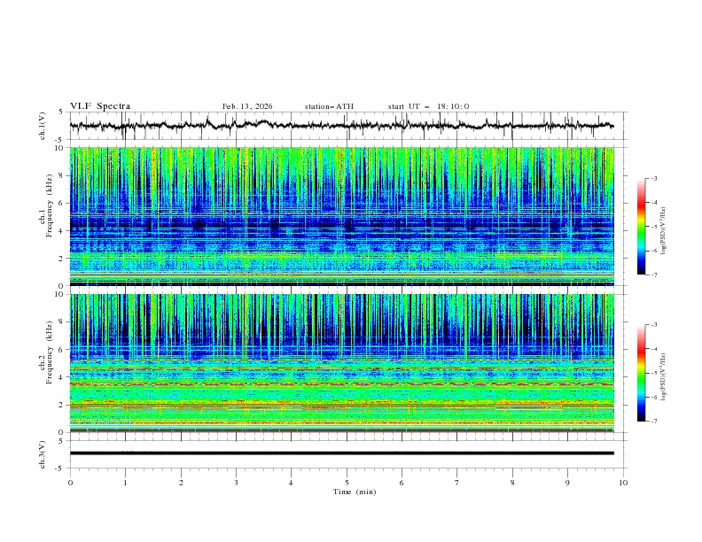Screen dimensions: 702x542
Task: Click the "station=ATH" label
Action: pyautogui.click(x=329, y=106)
